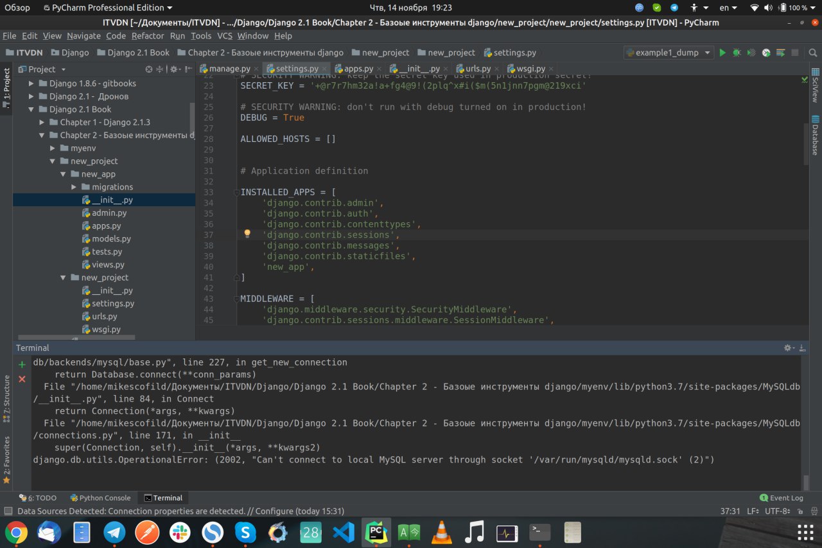Click the concurrency diagram run icon
The width and height of the screenshot is (822, 548).
[x=781, y=53]
